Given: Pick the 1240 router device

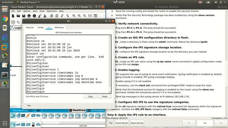Looking at the screenshot, I should (91, 116).
